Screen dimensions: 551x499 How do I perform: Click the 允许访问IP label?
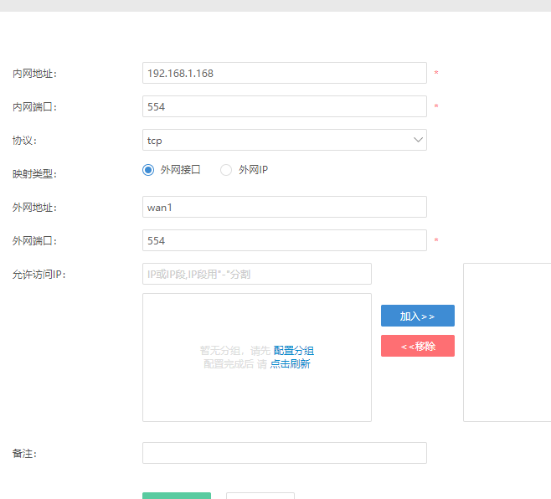[x=39, y=274]
